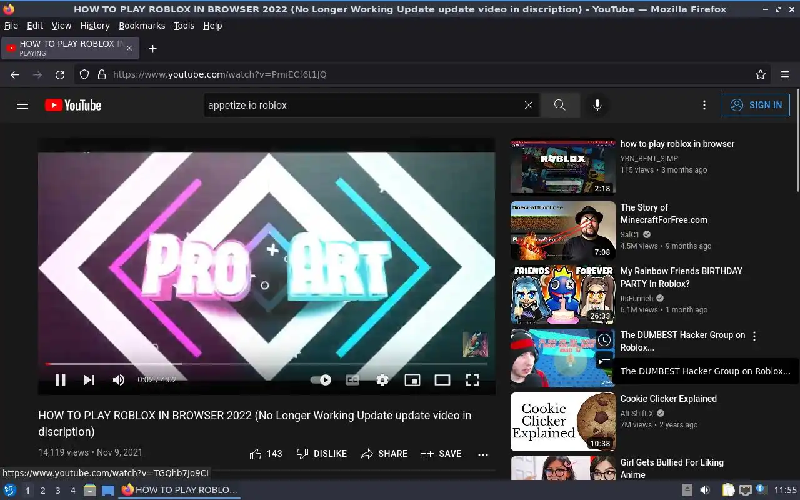Open My Rainbow Friends BIRTHDAY PARTY title
The height and width of the screenshot is (500, 800).
click(x=681, y=277)
